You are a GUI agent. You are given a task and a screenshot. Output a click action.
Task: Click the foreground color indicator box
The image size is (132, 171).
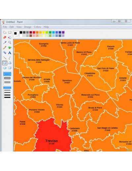pyautogui.click(x=16, y=33)
